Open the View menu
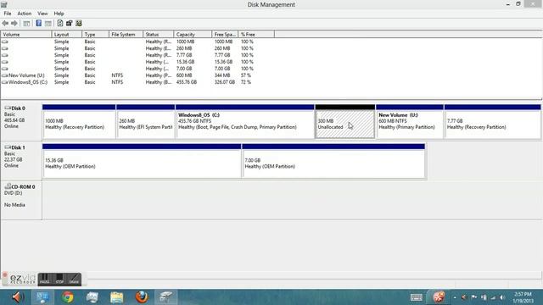 tap(42, 14)
